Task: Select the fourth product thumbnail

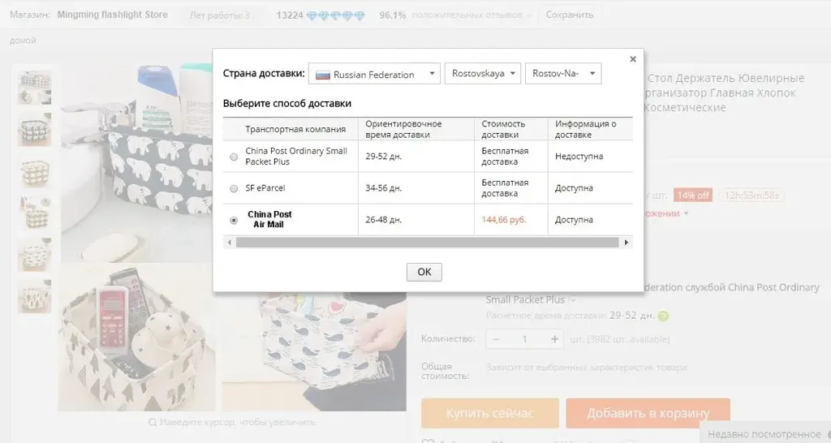Action: (35, 213)
